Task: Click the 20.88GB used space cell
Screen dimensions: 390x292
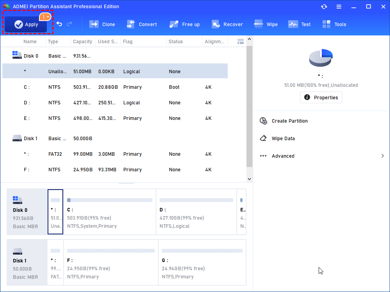Action: click(x=108, y=87)
